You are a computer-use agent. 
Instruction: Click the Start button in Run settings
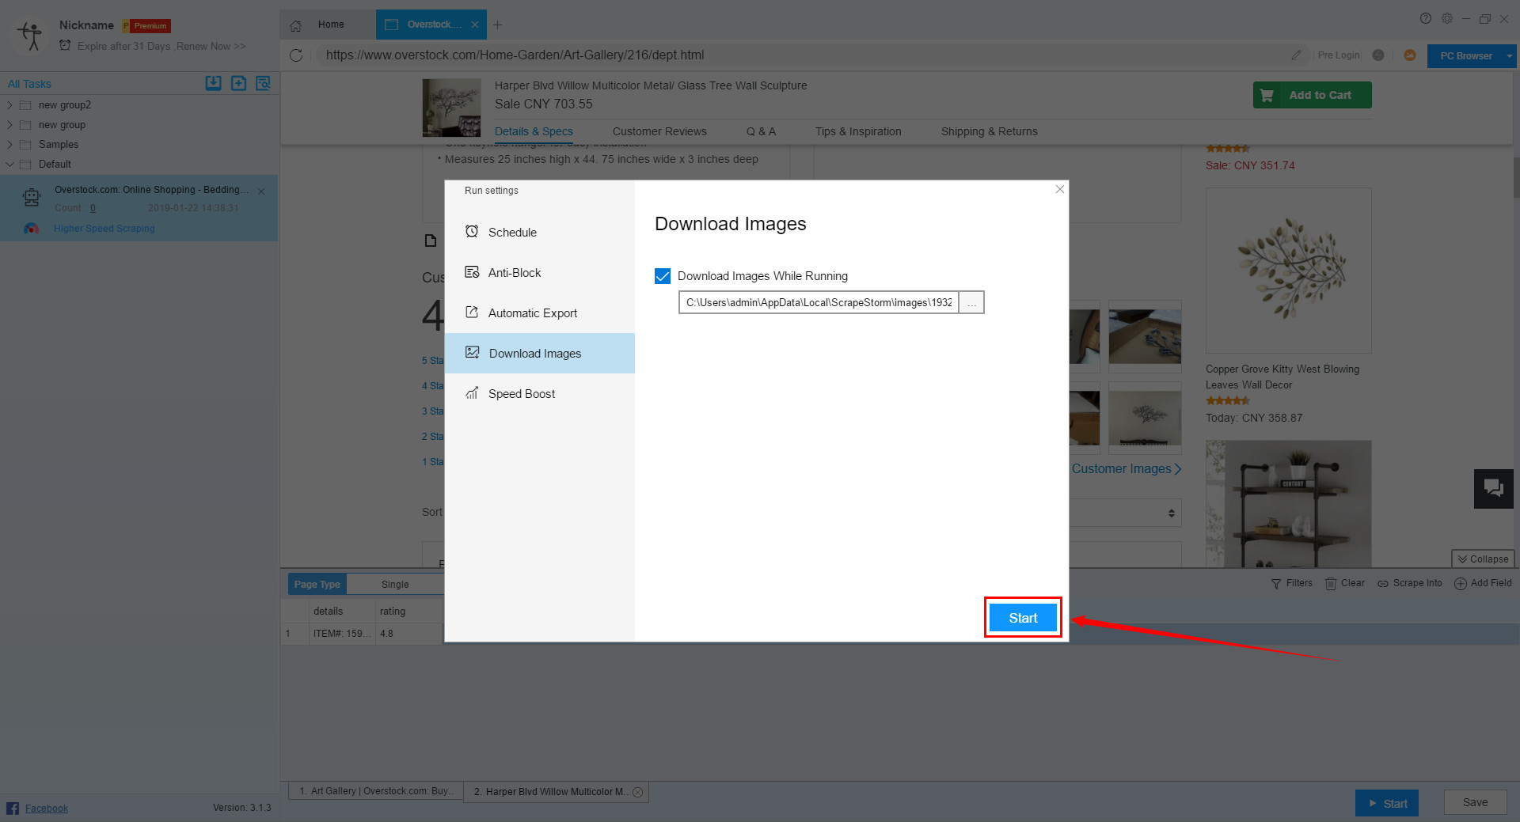(x=1023, y=618)
